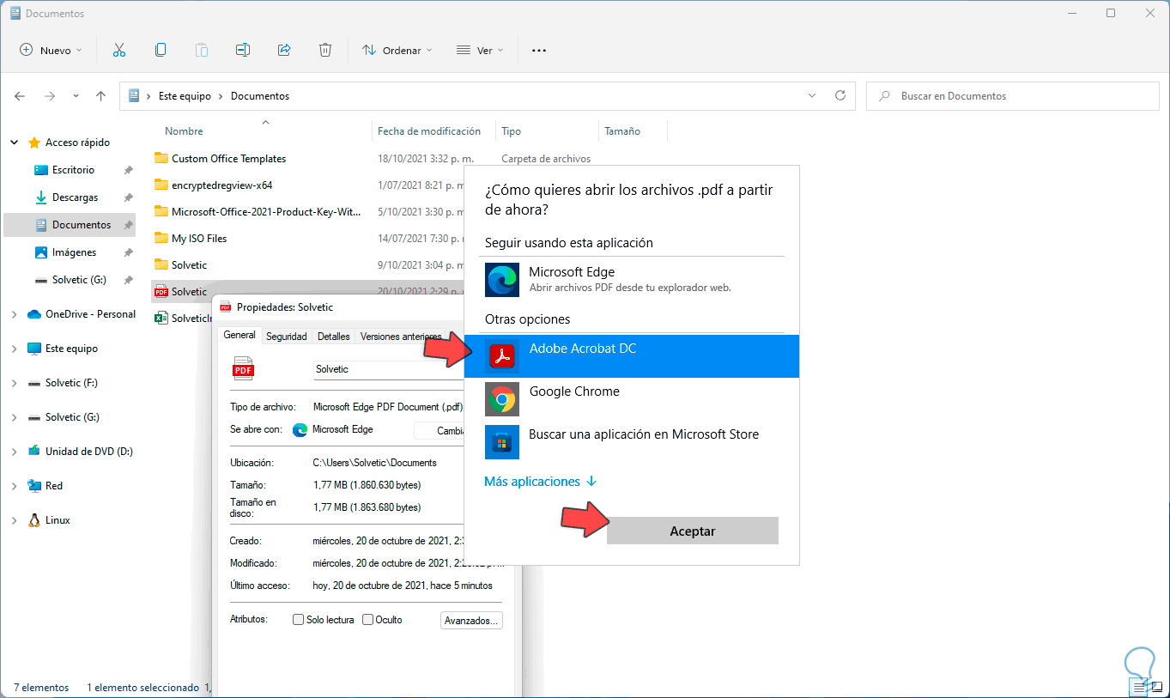This screenshot has width=1170, height=698.
Task: Check the Oculto checkbox
Action: click(367, 620)
